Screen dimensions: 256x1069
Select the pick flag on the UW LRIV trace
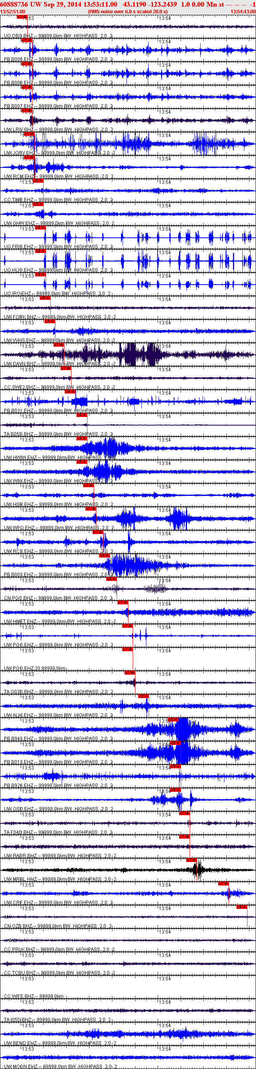point(27,111)
